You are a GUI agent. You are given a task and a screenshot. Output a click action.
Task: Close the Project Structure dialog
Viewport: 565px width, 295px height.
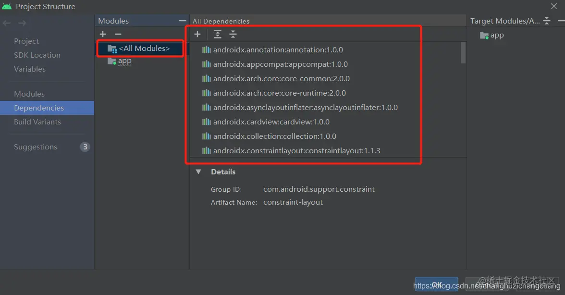(x=554, y=6)
